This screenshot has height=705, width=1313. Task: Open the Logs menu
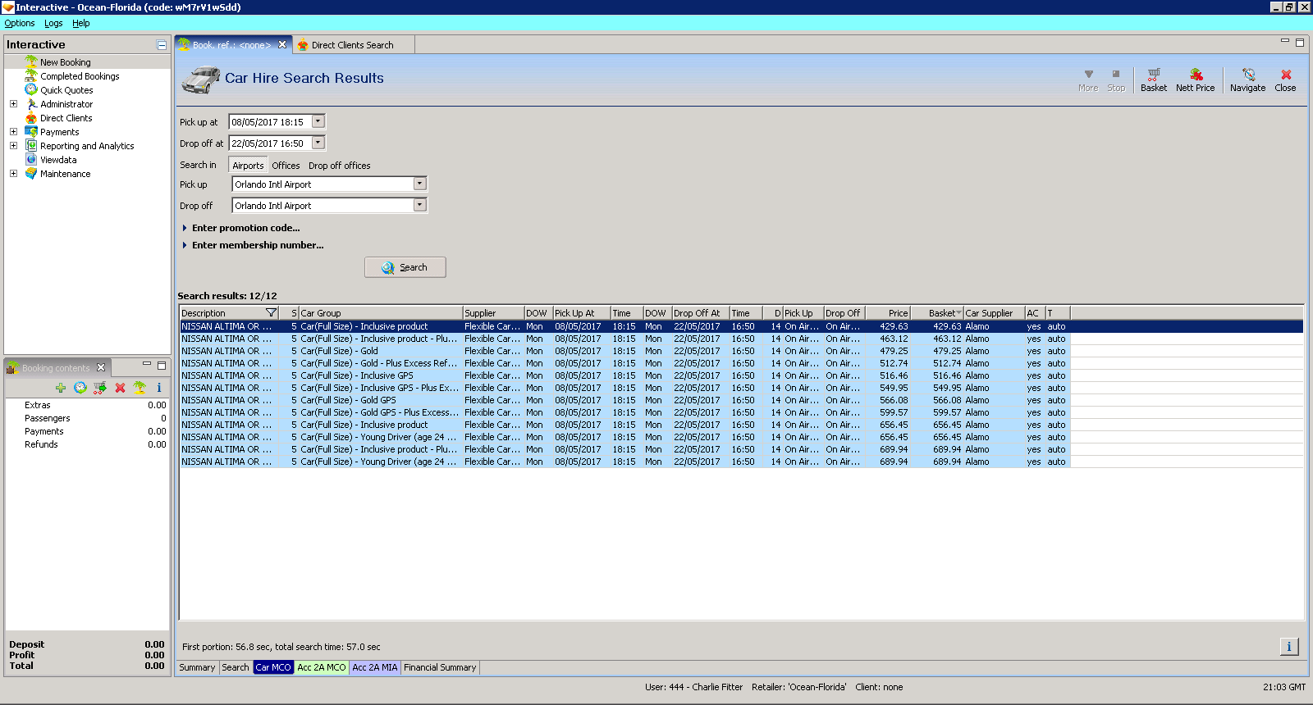[x=53, y=23]
